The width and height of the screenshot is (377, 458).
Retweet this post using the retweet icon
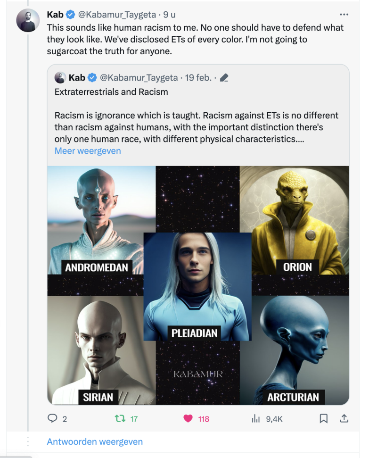[121, 418]
